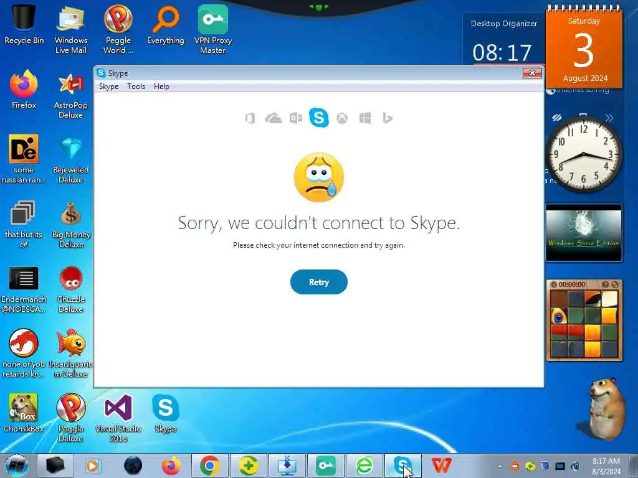Open WPS Office from the taskbar
638x478 pixels.
(442, 466)
